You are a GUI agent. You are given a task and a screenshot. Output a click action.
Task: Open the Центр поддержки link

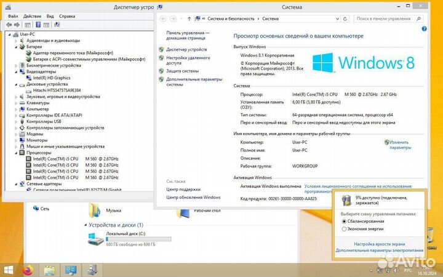pos(183,190)
